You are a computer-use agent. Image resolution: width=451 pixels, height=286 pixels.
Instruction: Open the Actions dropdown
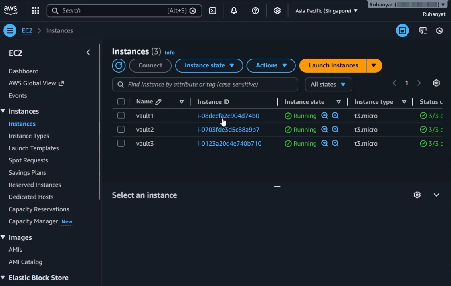(271, 65)
